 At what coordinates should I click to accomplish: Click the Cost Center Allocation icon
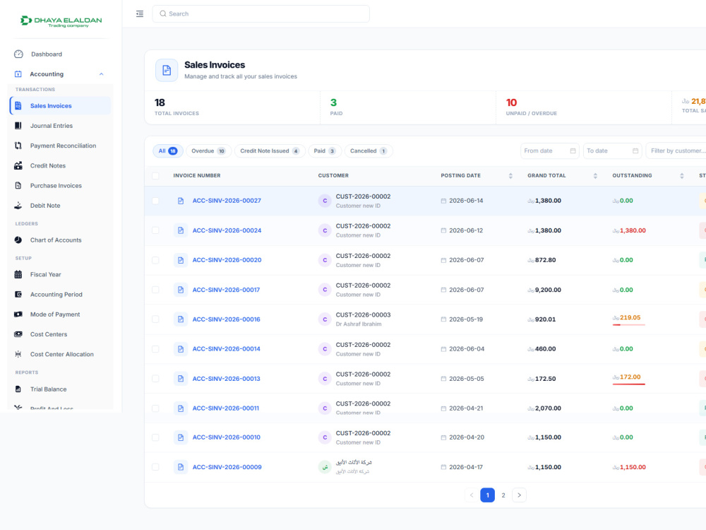[18, 354]
